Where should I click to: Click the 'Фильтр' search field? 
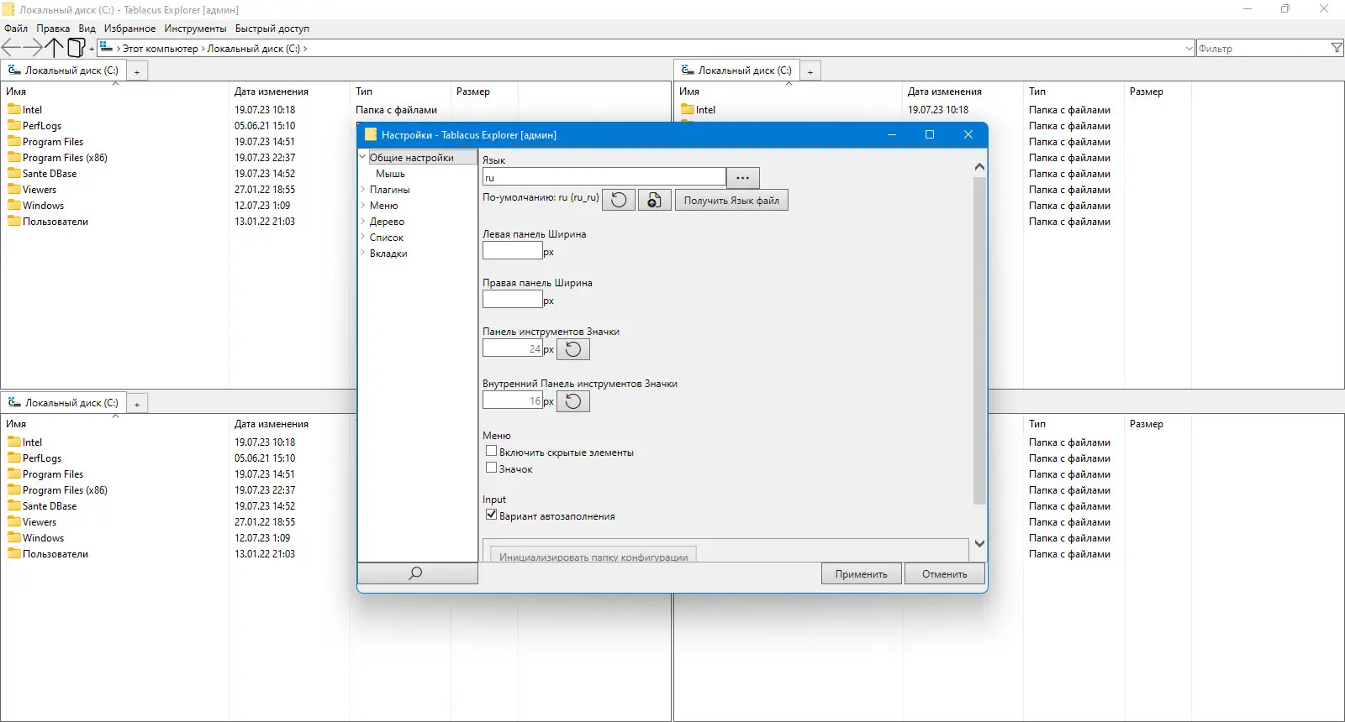pyautogui.click(x=1263, y=49)
